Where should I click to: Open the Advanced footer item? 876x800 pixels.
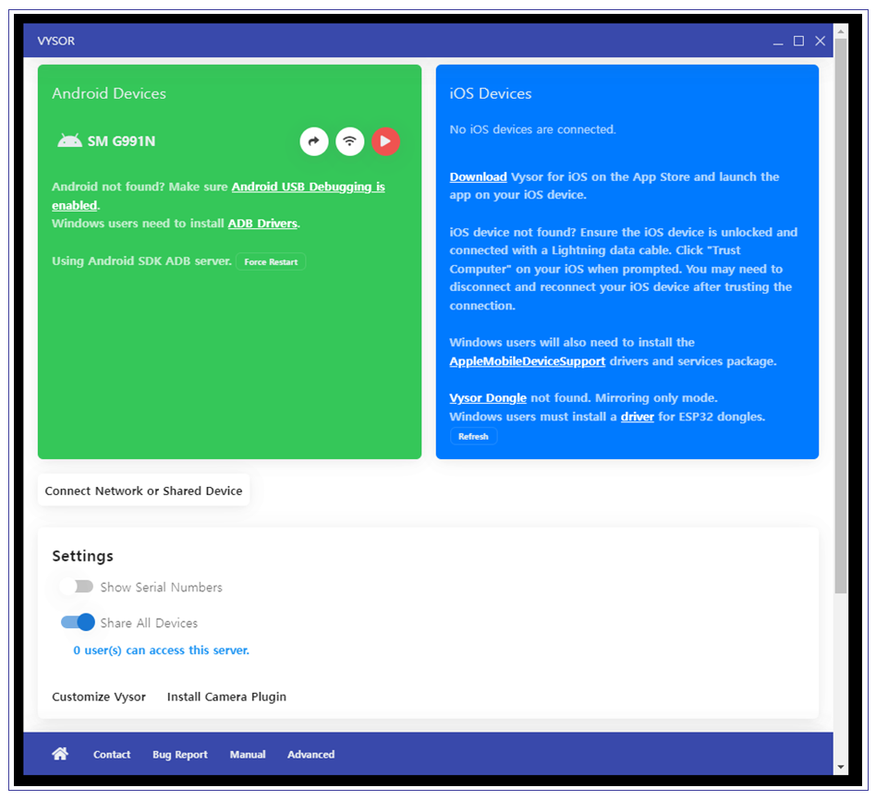(x=311, y=754)
